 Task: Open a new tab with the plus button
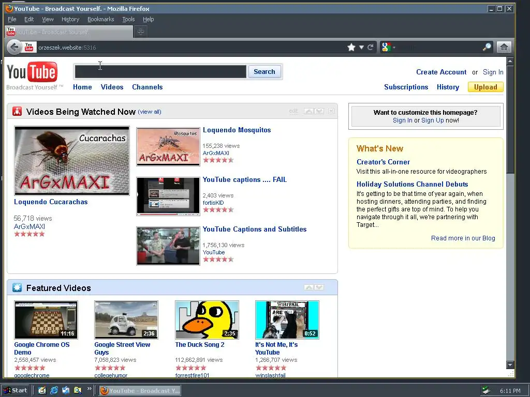pyautogui.click(x=141, y=32)
